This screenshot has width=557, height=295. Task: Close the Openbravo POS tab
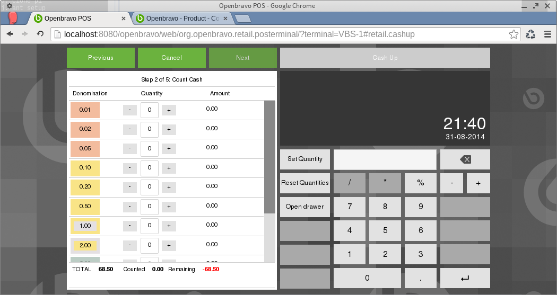pyautogui.click(x=124, y=19)
